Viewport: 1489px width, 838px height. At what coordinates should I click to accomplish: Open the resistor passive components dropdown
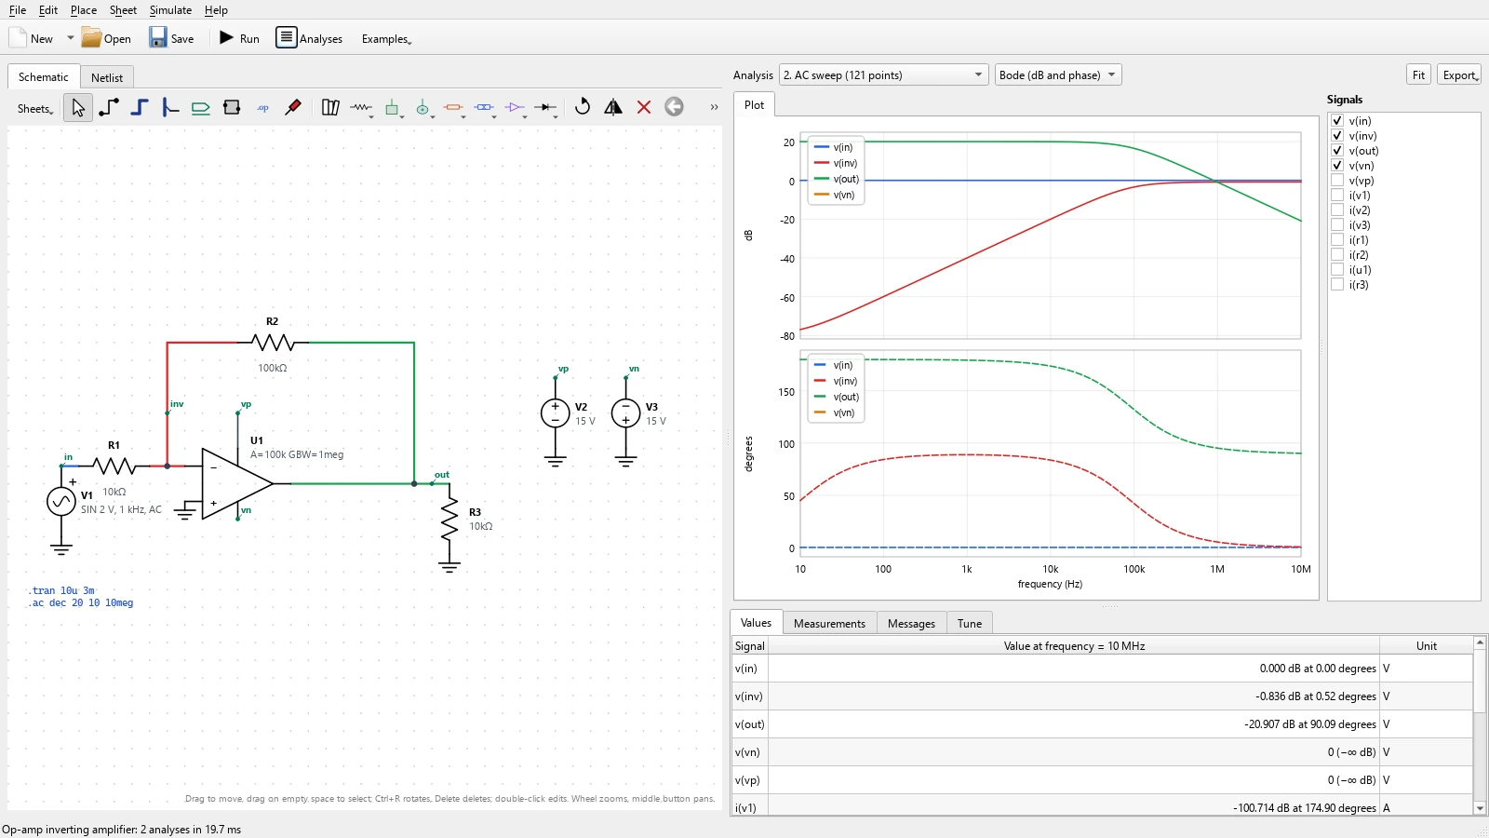tap(362, 108)
